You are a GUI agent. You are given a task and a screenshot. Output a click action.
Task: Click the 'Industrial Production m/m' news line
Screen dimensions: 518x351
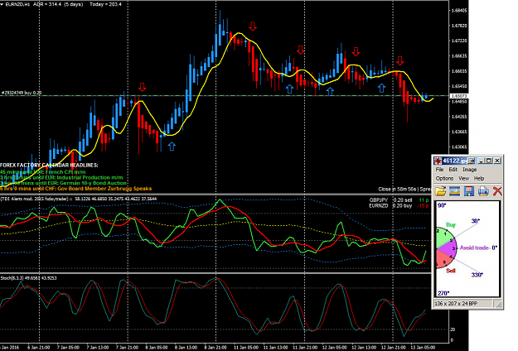[61, 177]
